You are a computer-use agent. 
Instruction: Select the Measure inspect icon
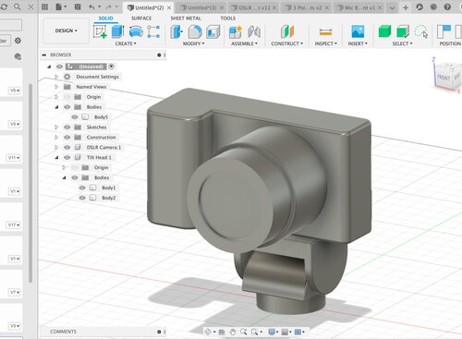pyautogui.click(x=325, y=31)
